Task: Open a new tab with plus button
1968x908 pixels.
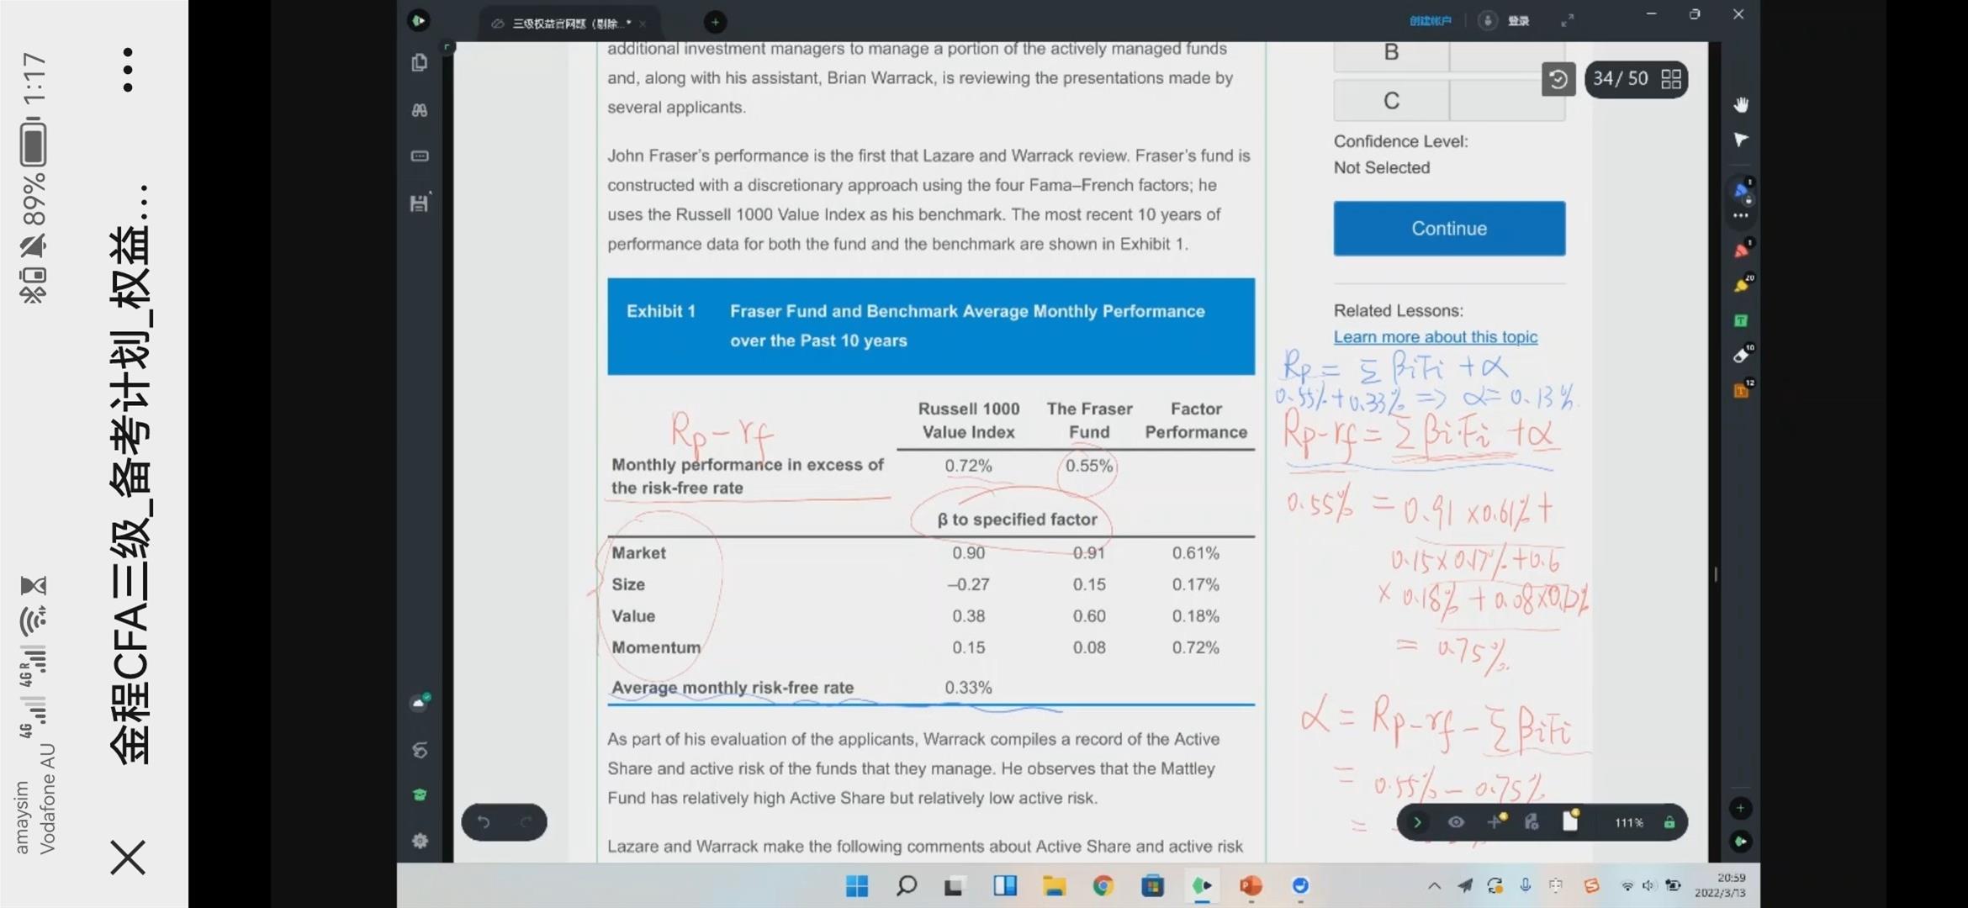Action: coord(715,23)
